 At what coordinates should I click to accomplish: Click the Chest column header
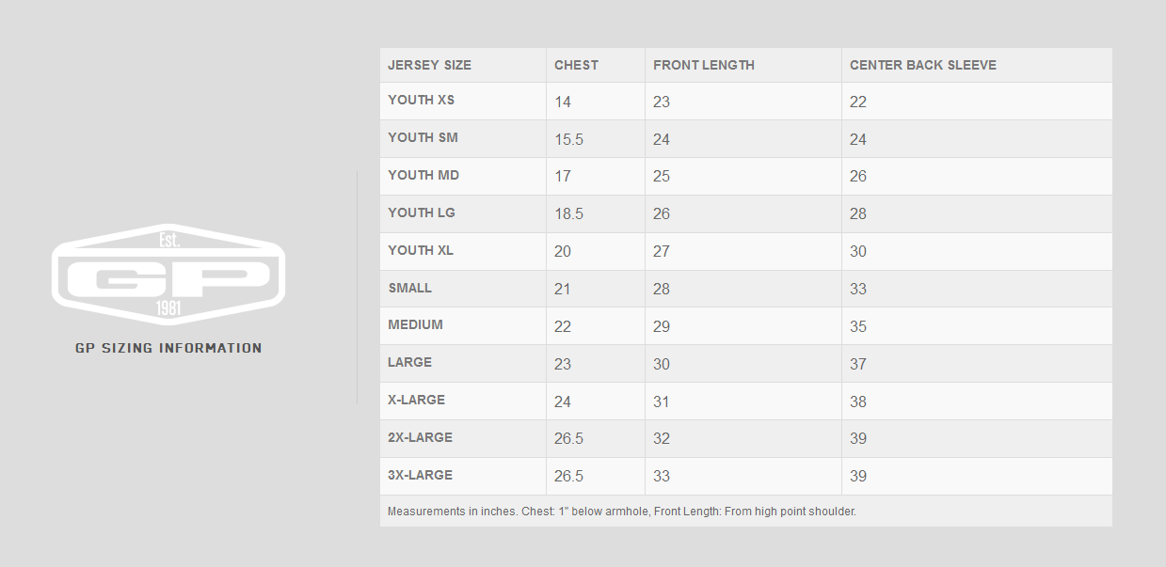[x=576, y=65]
